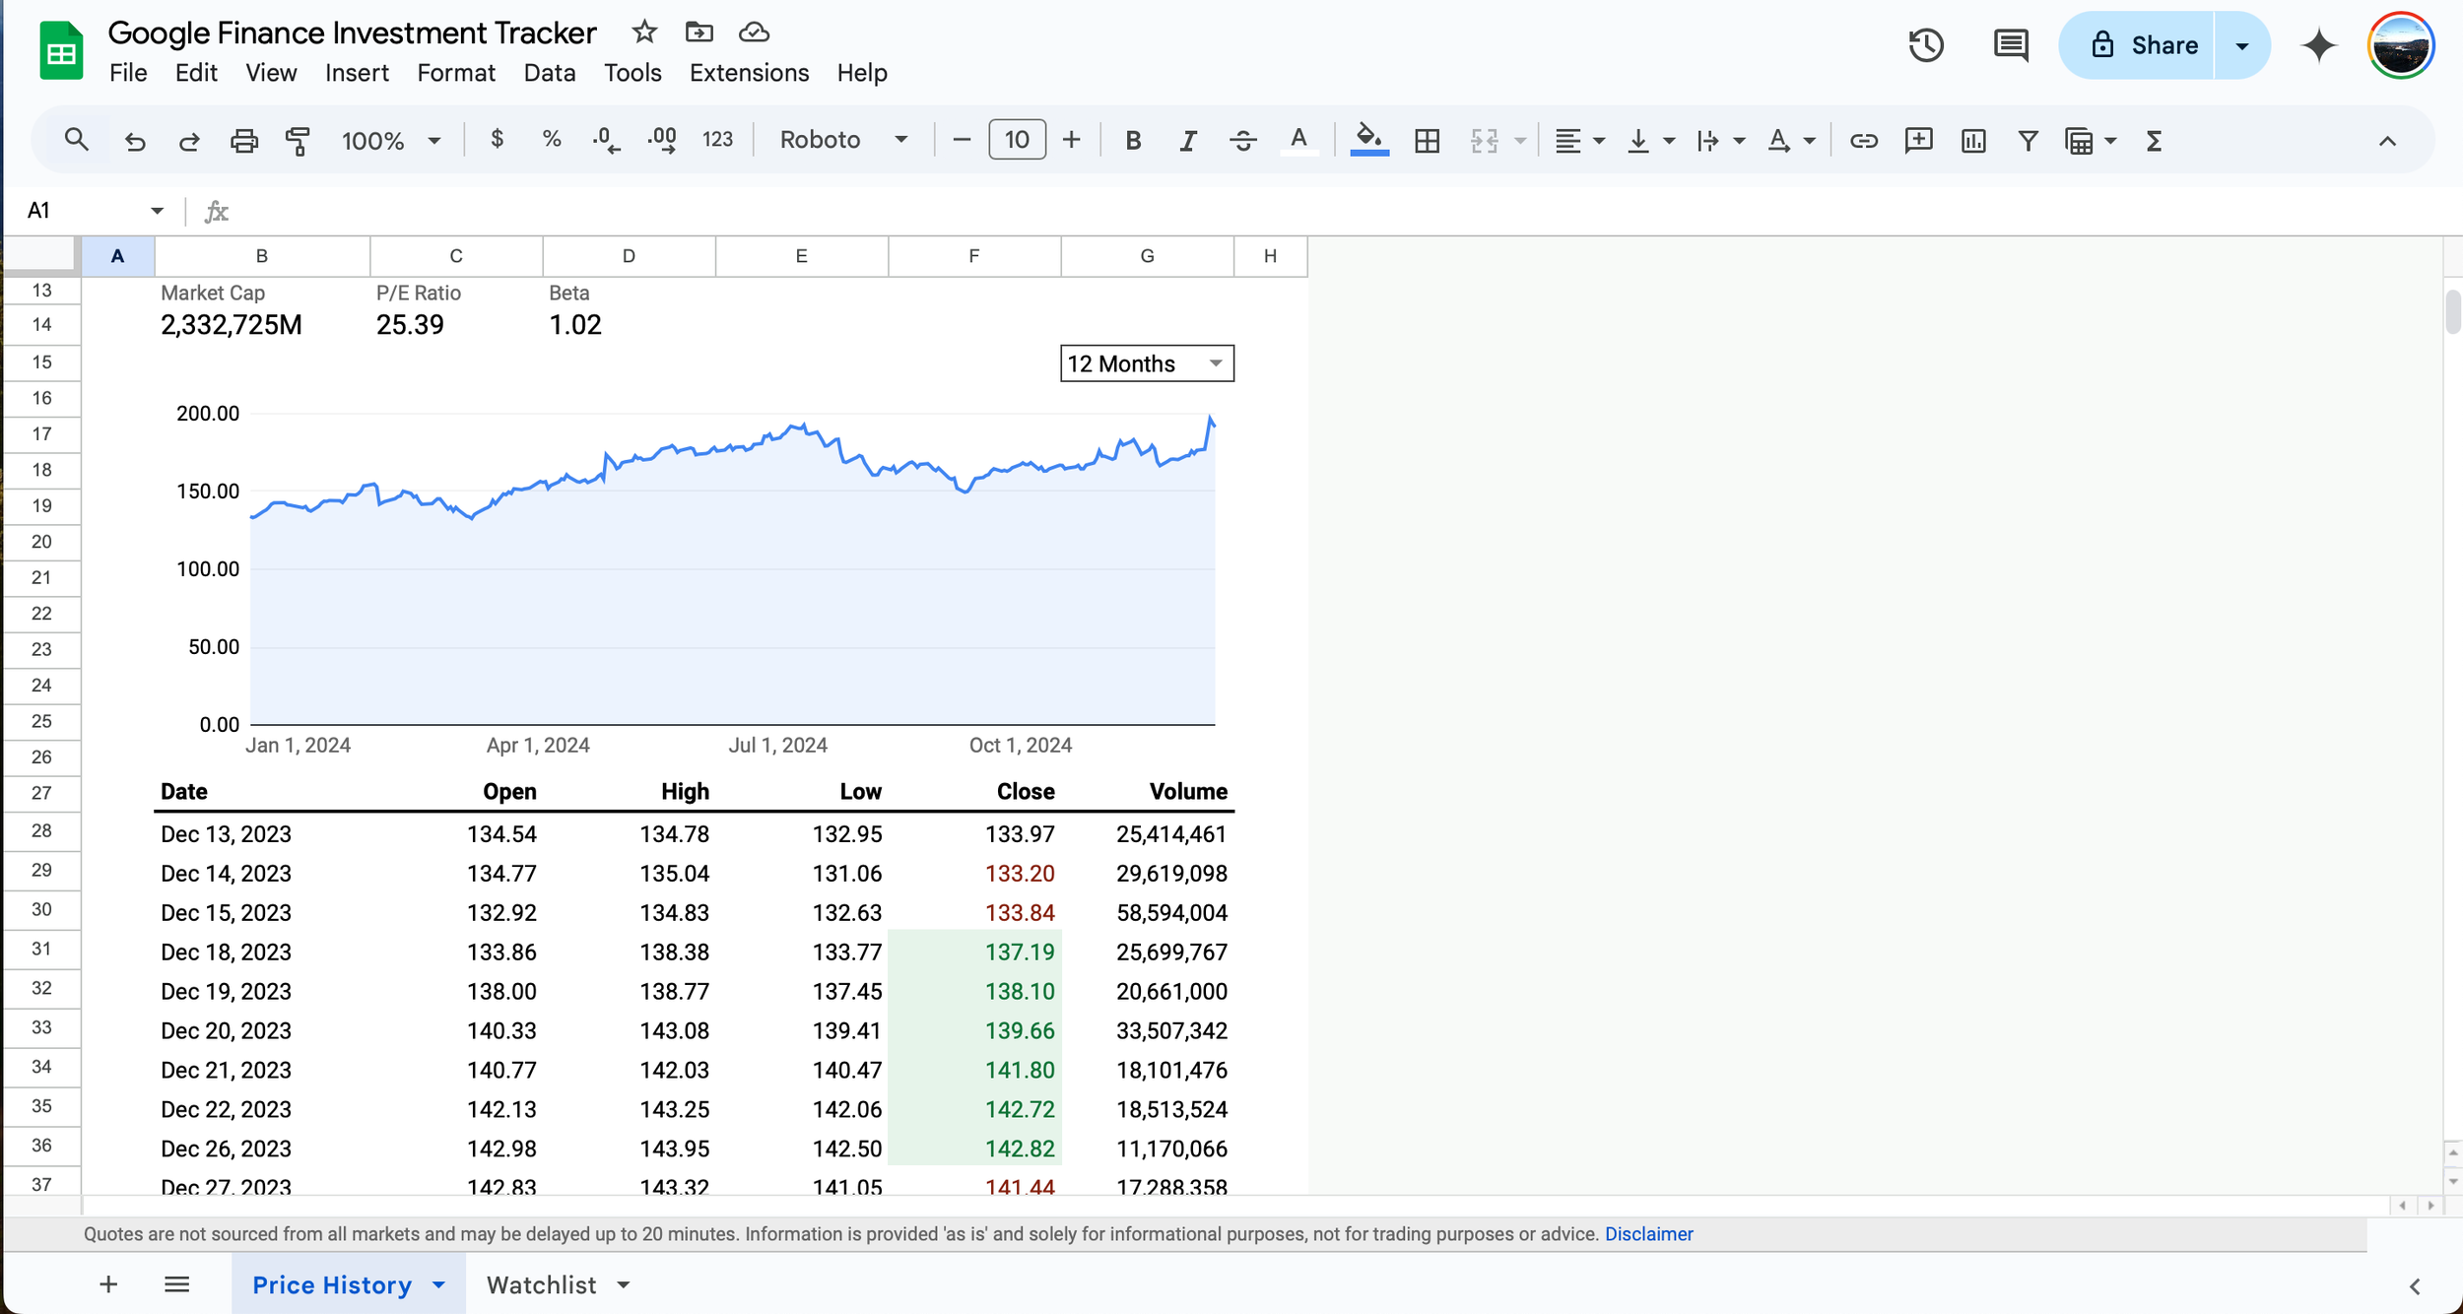This screenshot has height=1314, width=2463.
Task: Click the functions sigma icon
Action: coord(2154,141)
